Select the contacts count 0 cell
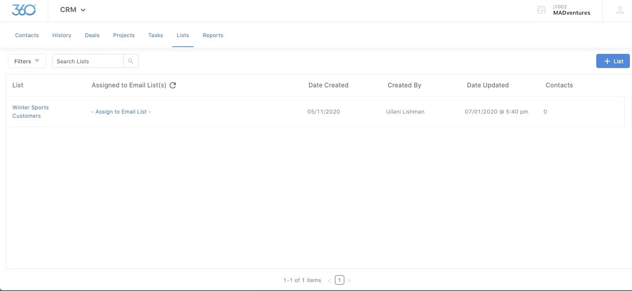This screenshot has width=632, height=291. (545, 111)
